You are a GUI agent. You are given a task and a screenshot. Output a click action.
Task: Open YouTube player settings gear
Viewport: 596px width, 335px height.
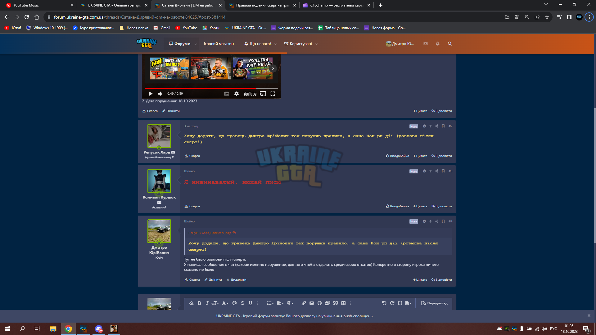[237, 94]
